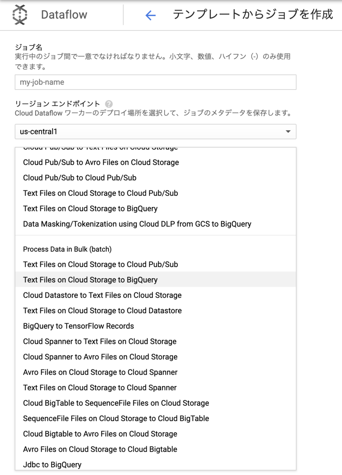
Task: Choose Text Files on Cloud Storage to Cloud Datastore
Action: (x=156, y=311)
